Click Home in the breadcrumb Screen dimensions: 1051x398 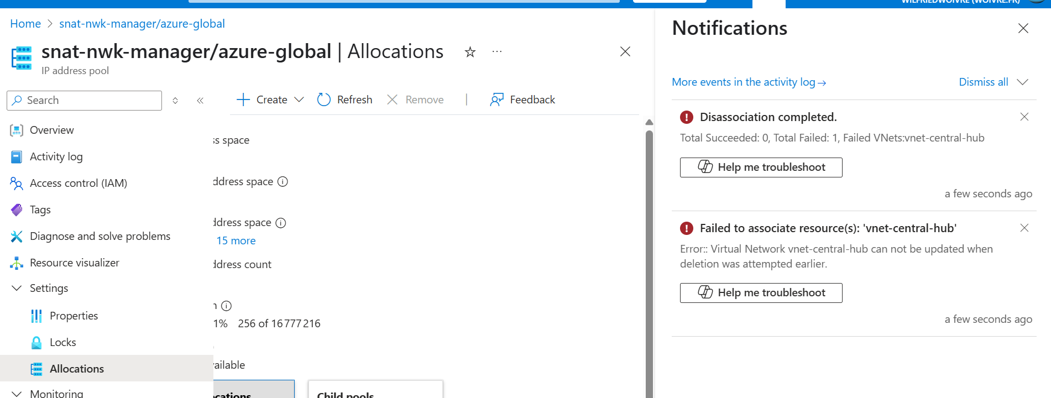click(x=25, y=24)
